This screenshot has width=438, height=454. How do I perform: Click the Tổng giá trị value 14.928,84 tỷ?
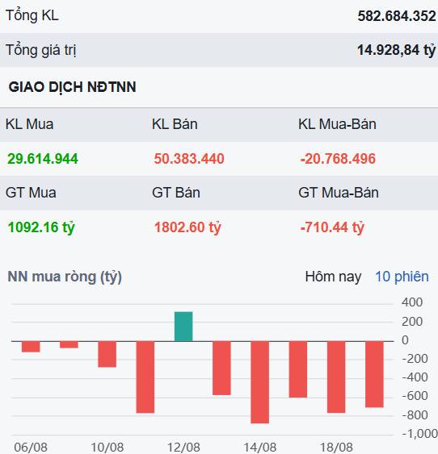(x=397, y=50)
